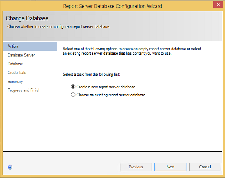Viewport: 225px width, 178px height.
Task: Go to the Database Server step
Action: [x=21, y=55]
